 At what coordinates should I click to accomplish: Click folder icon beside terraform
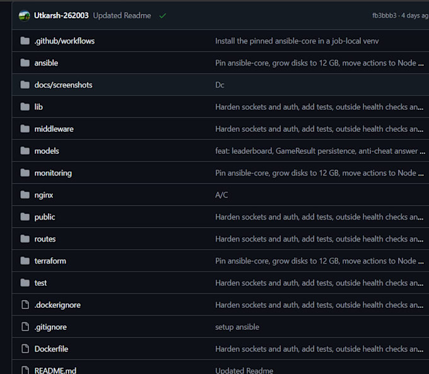pyautogui.click(x=25, y=260)
